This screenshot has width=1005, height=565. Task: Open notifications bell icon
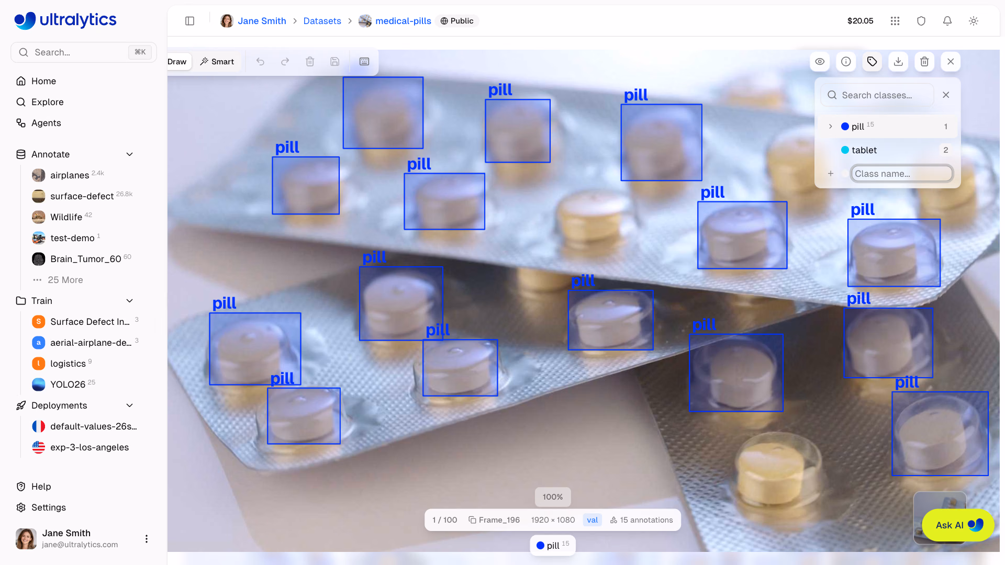click(x=947, y=21)
